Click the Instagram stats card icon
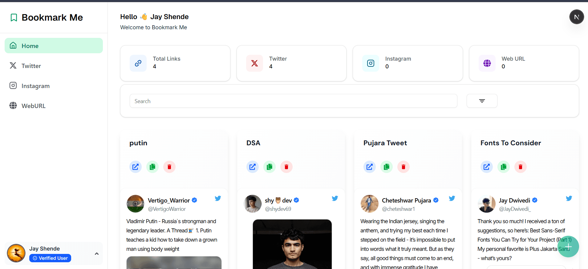 point(371,63)
